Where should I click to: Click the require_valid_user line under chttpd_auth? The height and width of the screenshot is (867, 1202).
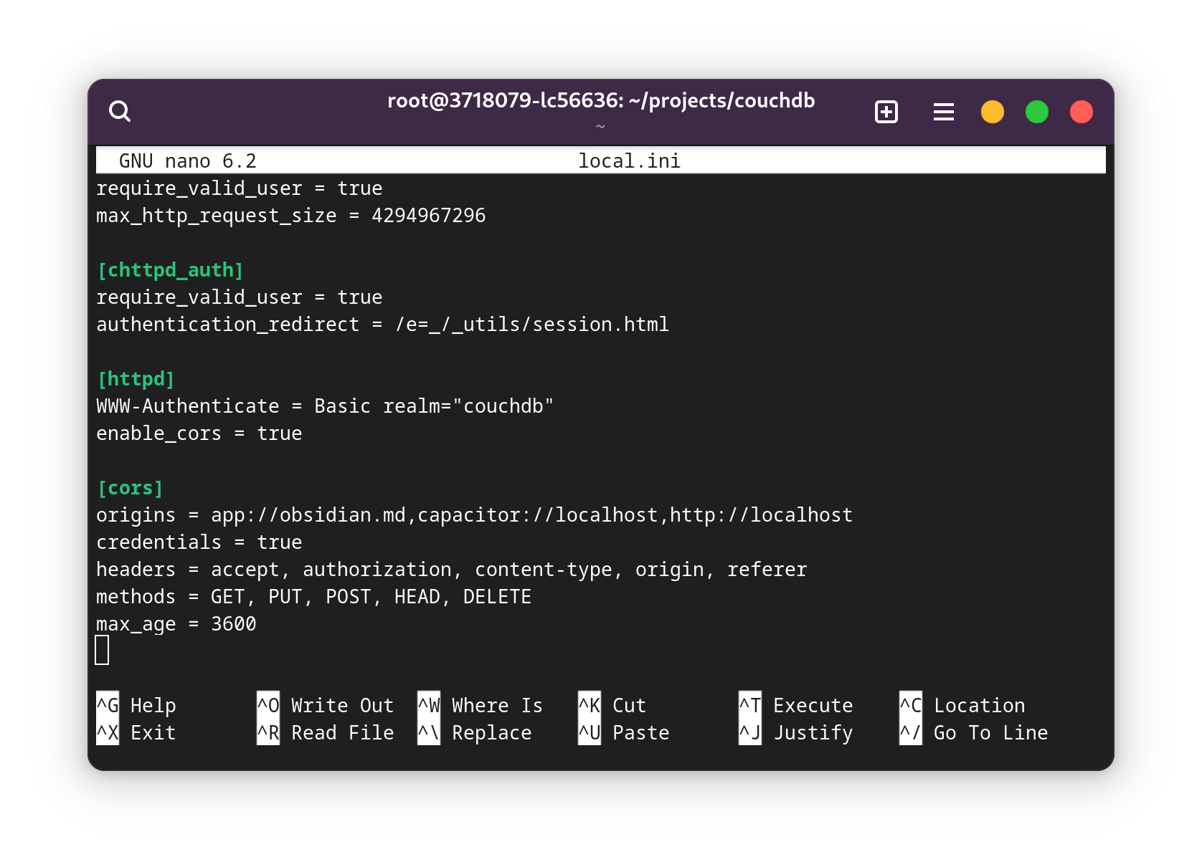click(x=240, y=297)
